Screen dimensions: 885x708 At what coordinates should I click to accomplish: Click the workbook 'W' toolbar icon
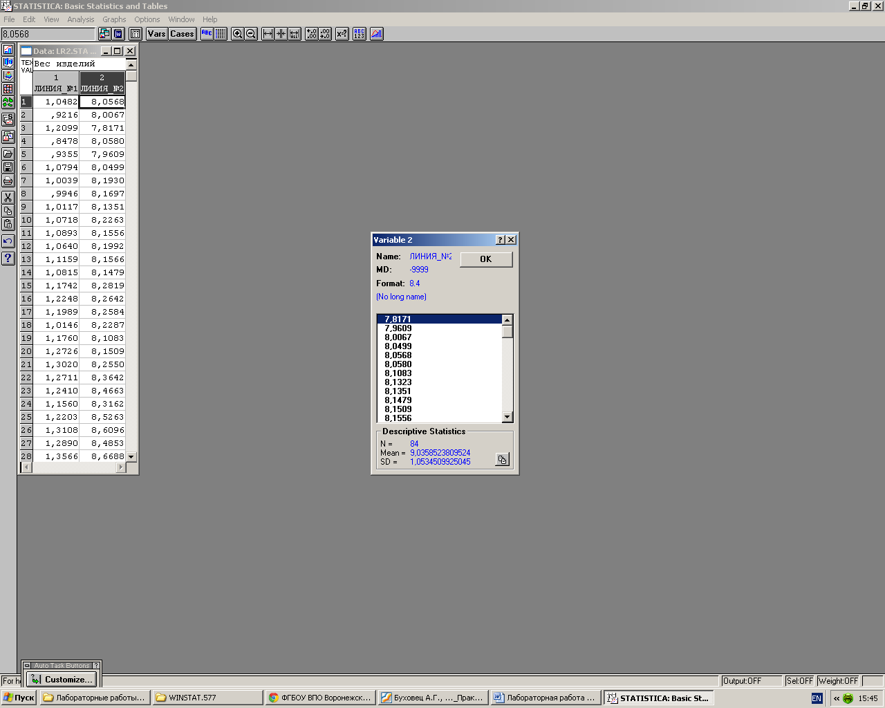(118, 34)
